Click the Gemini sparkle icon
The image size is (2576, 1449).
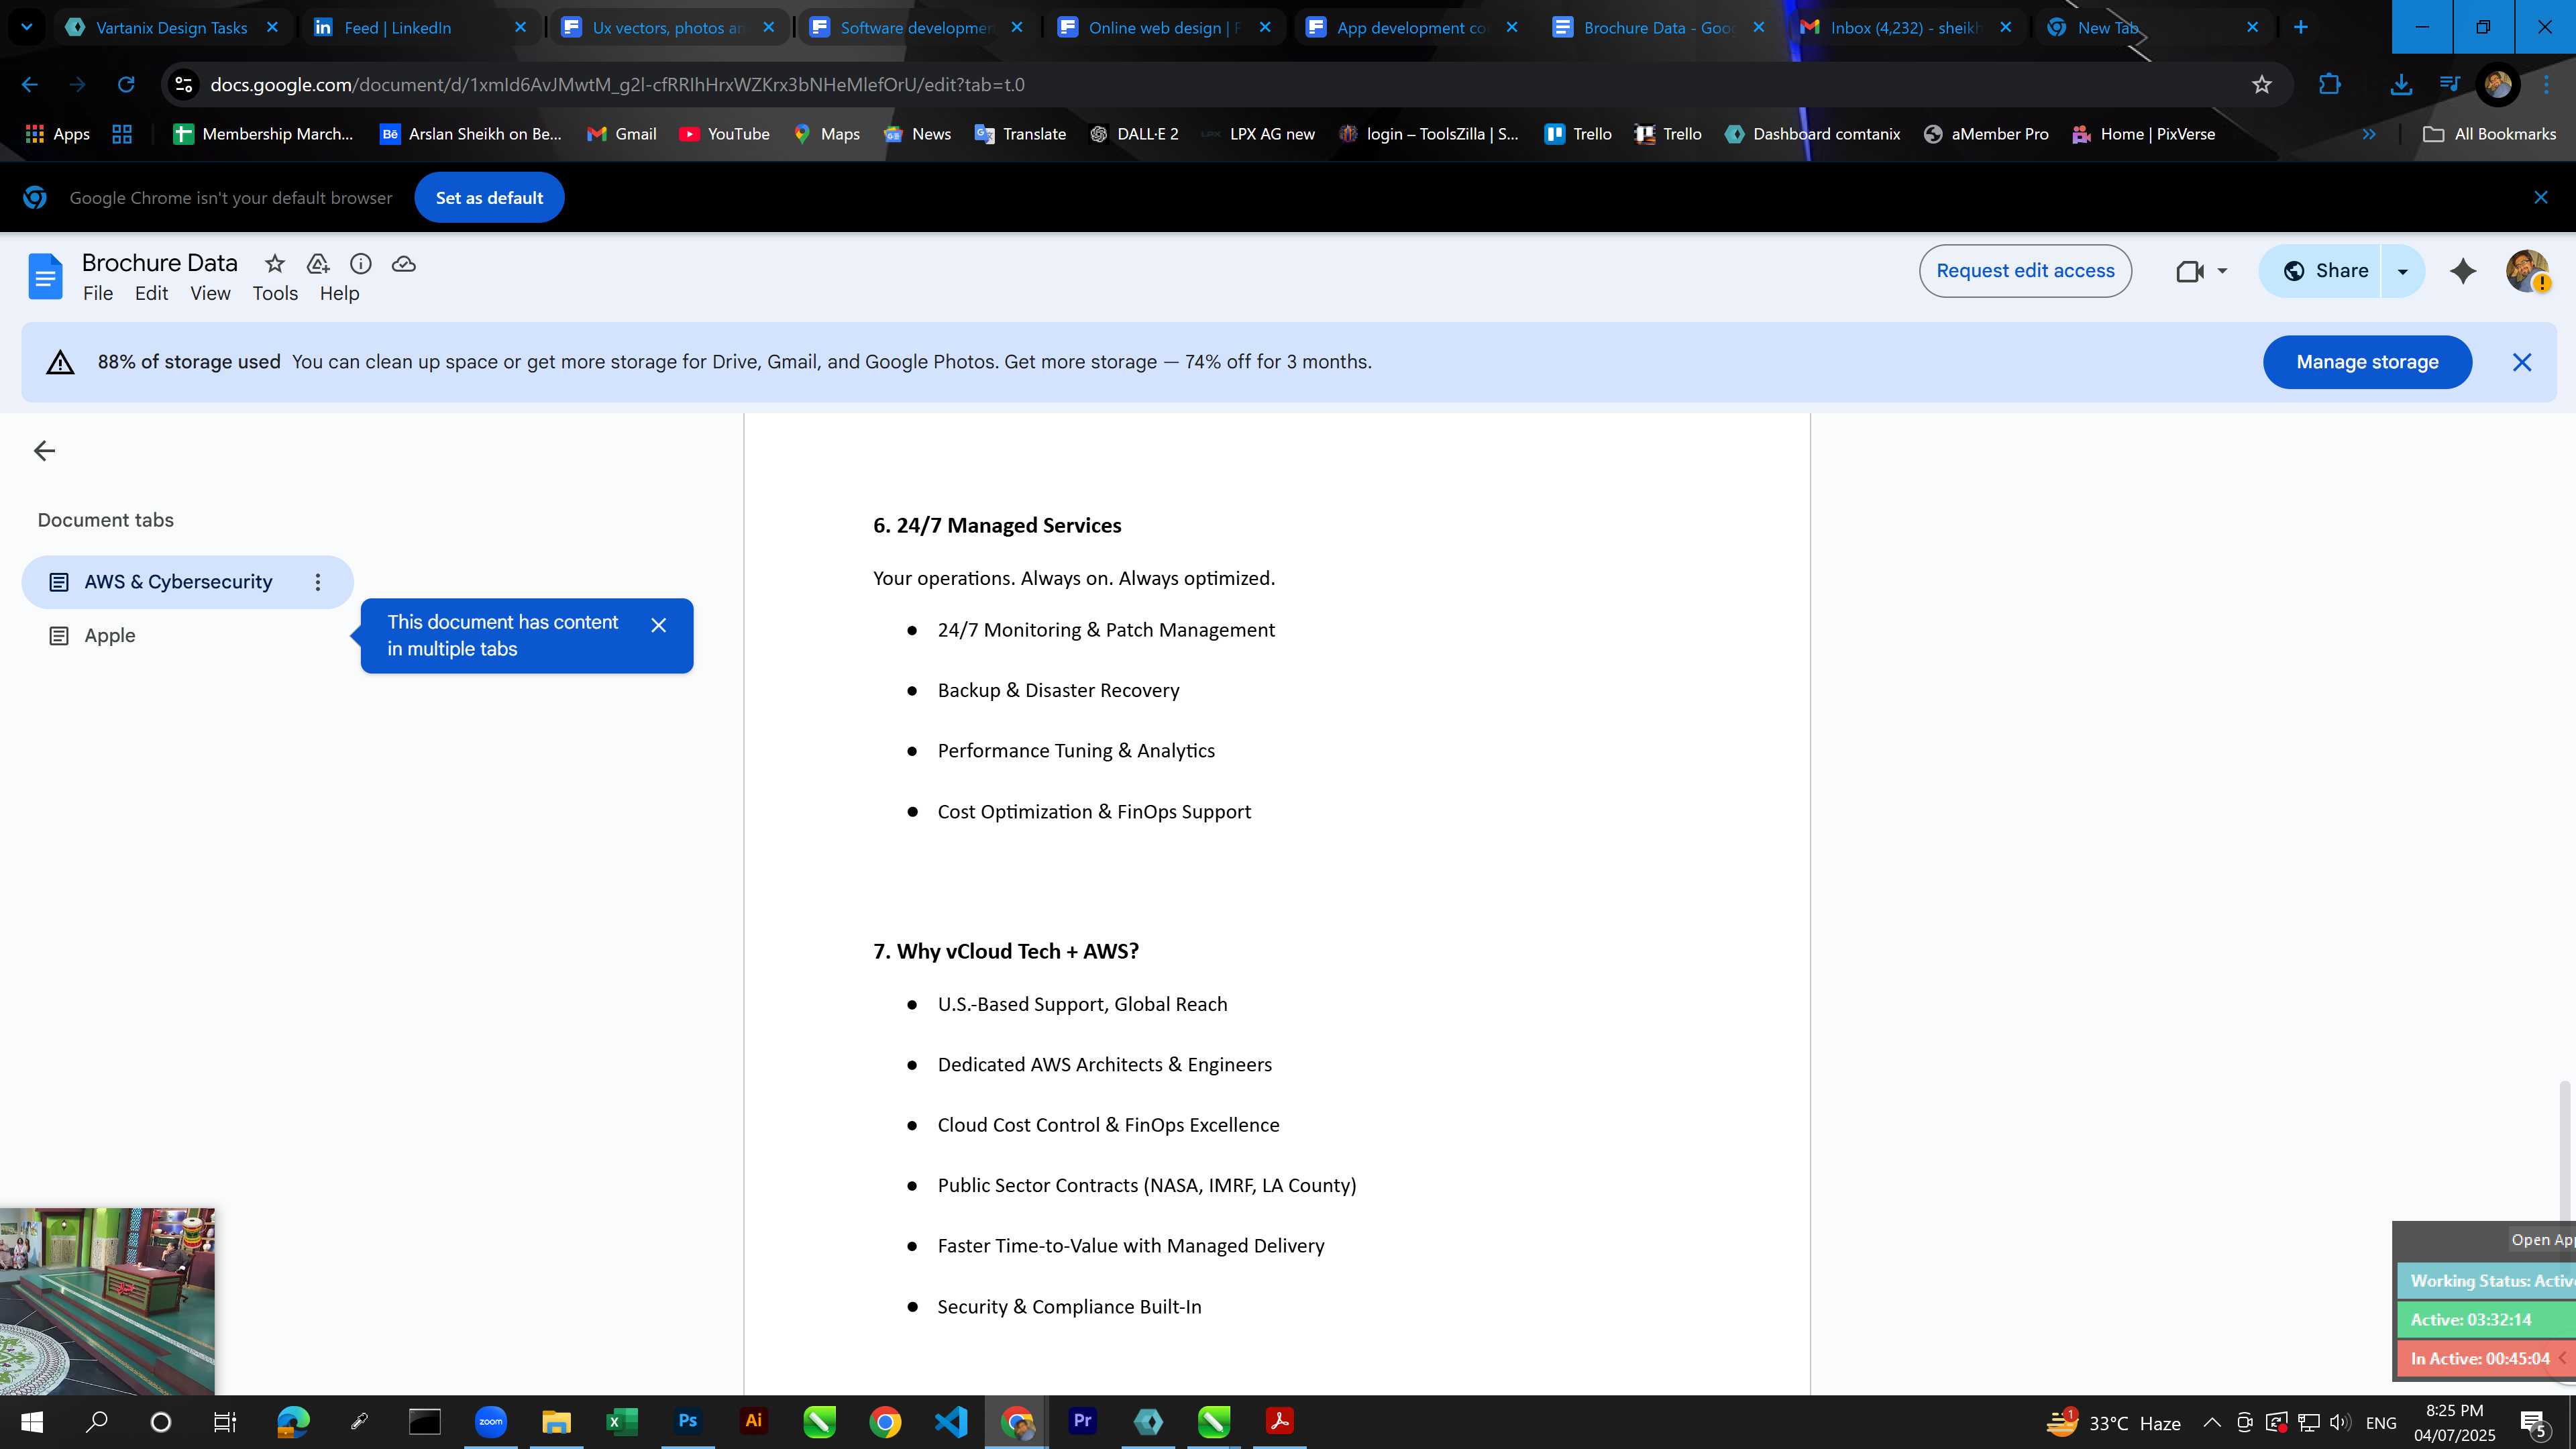click(2463, 271)
